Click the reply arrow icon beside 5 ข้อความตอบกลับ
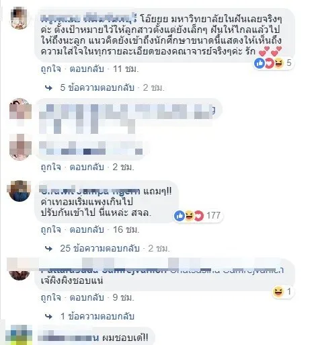Image resolution: width=314 pixels, height=345 pixels. (x=48, y=87)
